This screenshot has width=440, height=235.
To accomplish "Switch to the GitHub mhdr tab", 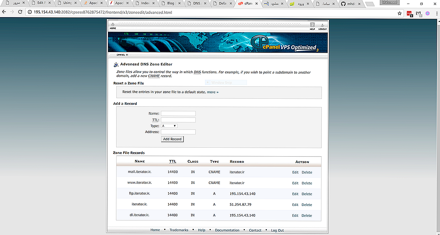I will [351, 3].
